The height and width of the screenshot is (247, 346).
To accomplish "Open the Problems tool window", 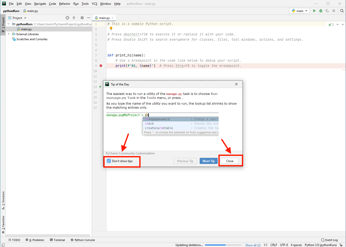I will (35, 240).
